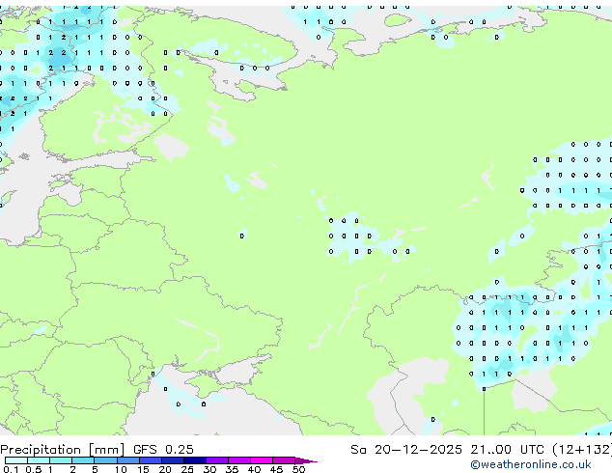This screenshot has height=473, width=612.
Task: Pick legend swatch between 5 and 10
Action: (x=105, y=460)
